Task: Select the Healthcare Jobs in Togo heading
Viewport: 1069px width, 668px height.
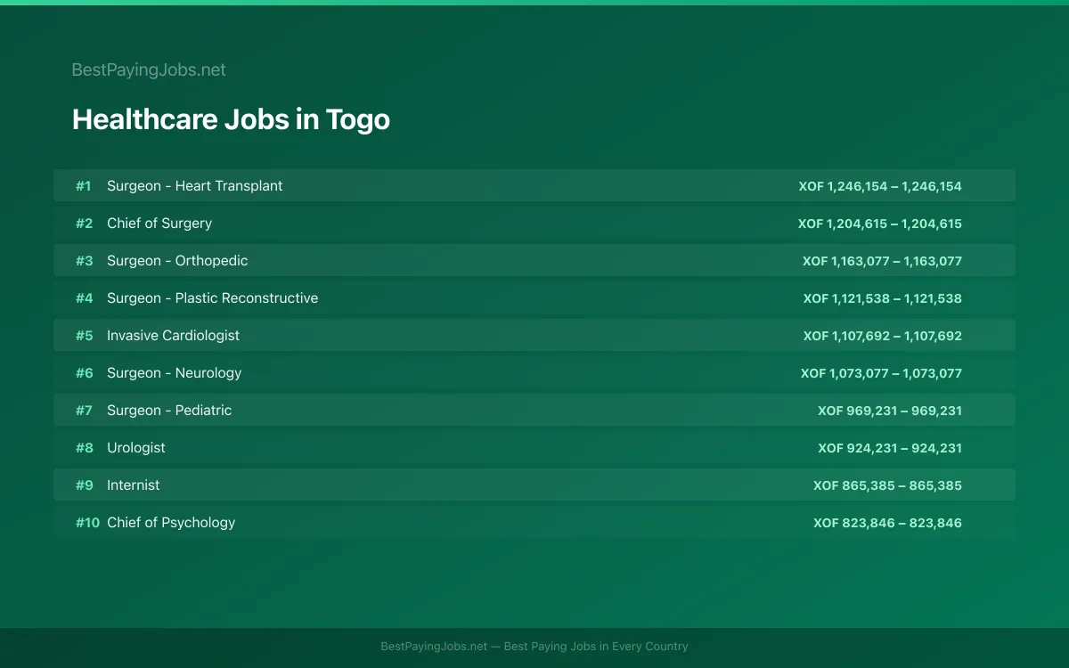Action: (x=231, y=119)
